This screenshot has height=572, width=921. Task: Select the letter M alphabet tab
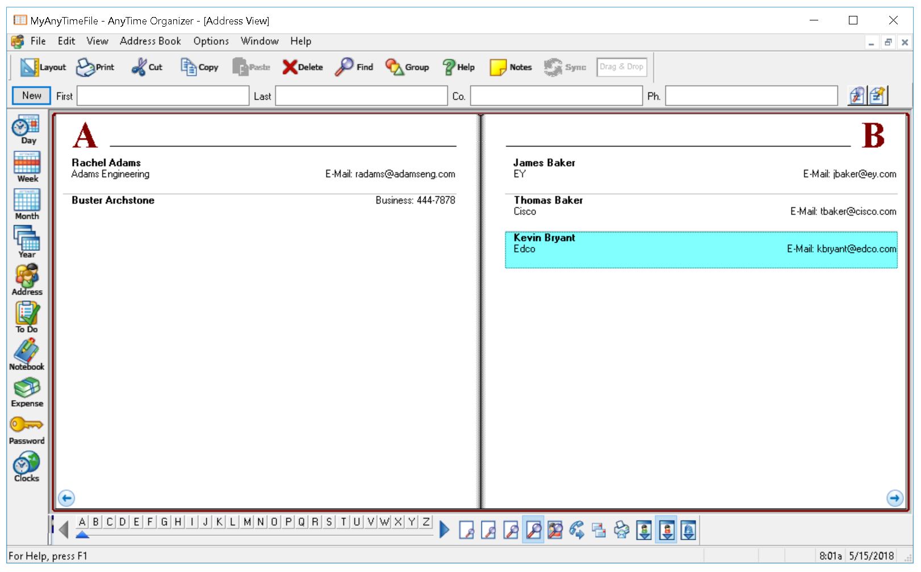[x=246, y=521]
